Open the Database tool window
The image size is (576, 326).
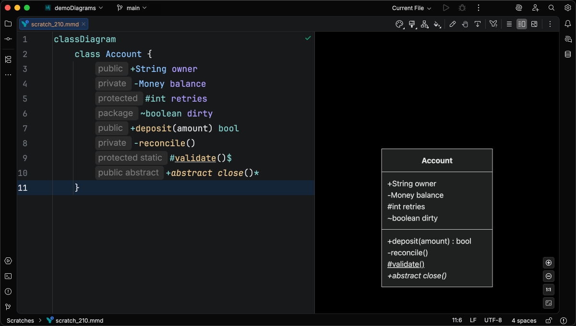(568, 54)
